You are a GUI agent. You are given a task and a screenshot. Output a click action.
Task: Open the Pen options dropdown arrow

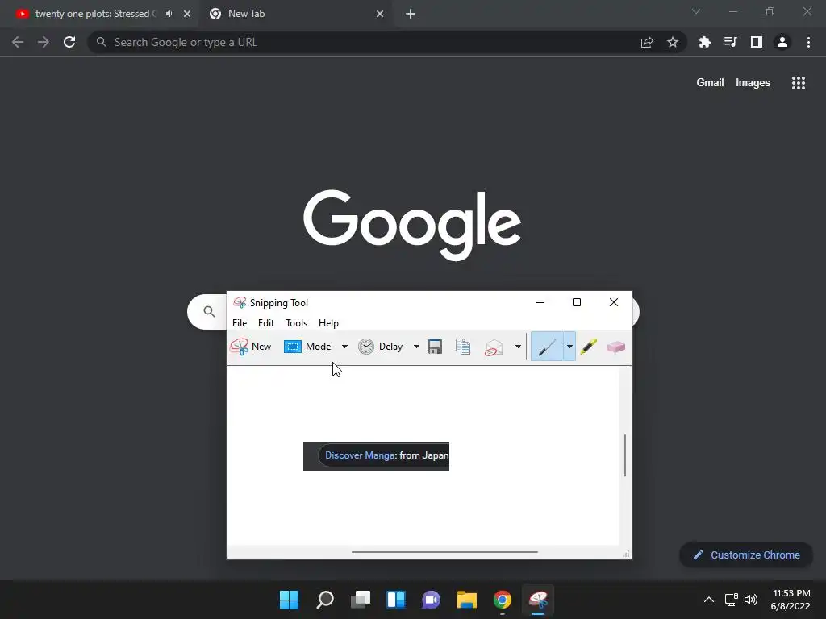[x=569, y=347]
